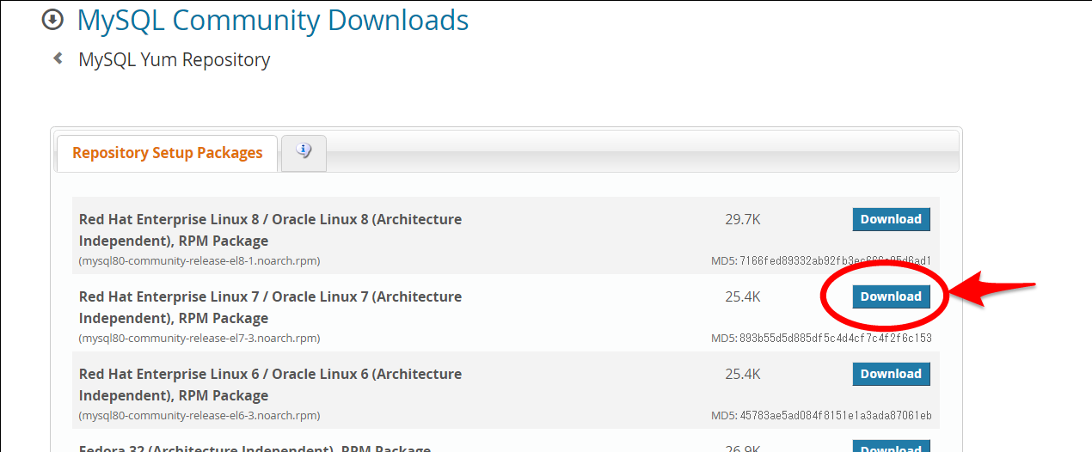1092x452 pixels.
Task: Click filename mysql80-community-release-el8-1.noarch.rpm
Action: [x=199, y=260]
